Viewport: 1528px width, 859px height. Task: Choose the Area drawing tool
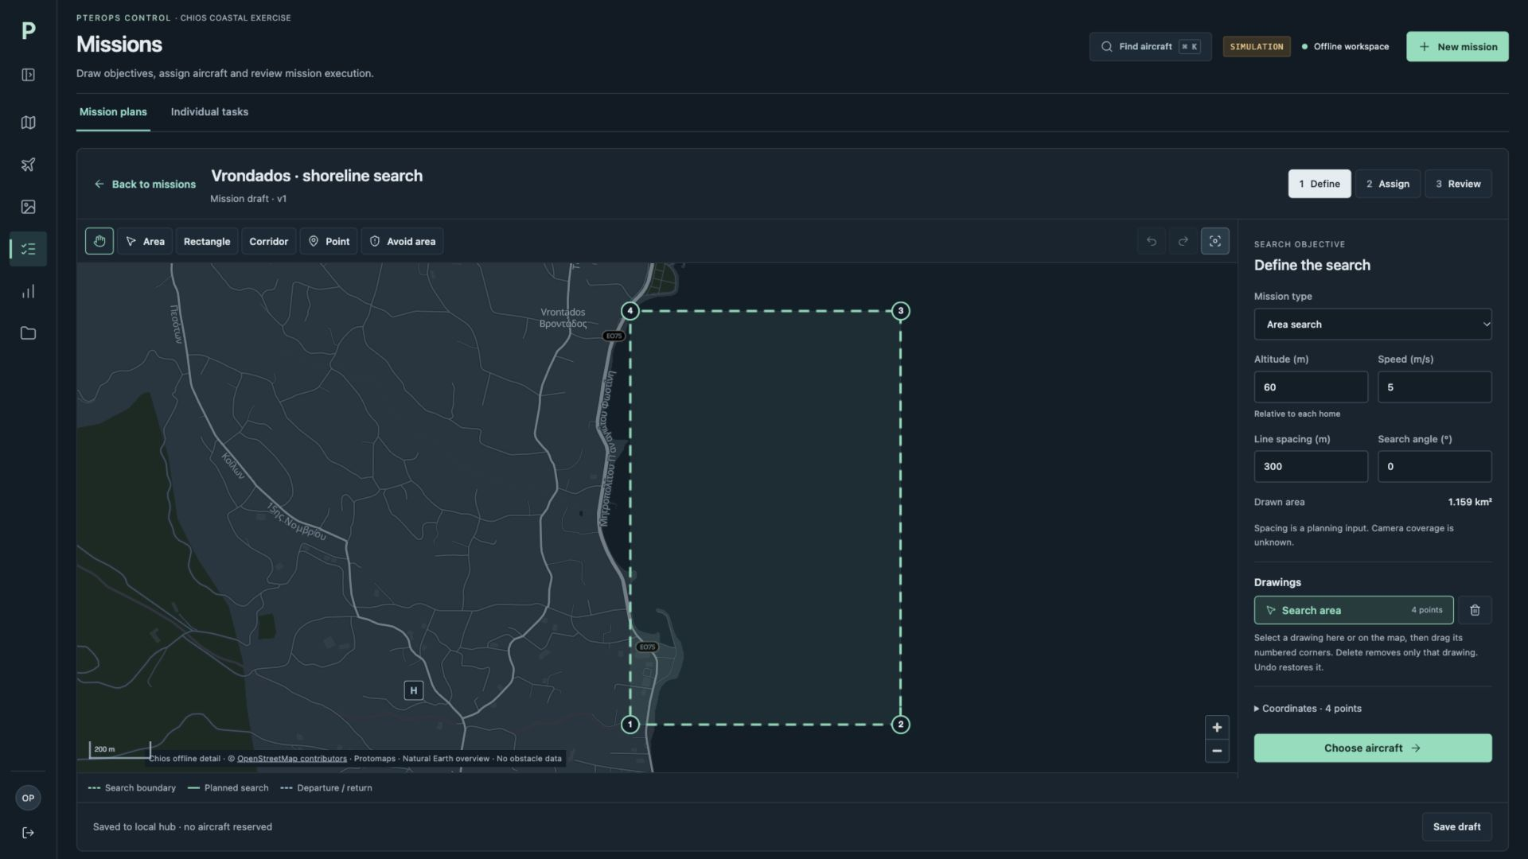(x=145, y=241)
